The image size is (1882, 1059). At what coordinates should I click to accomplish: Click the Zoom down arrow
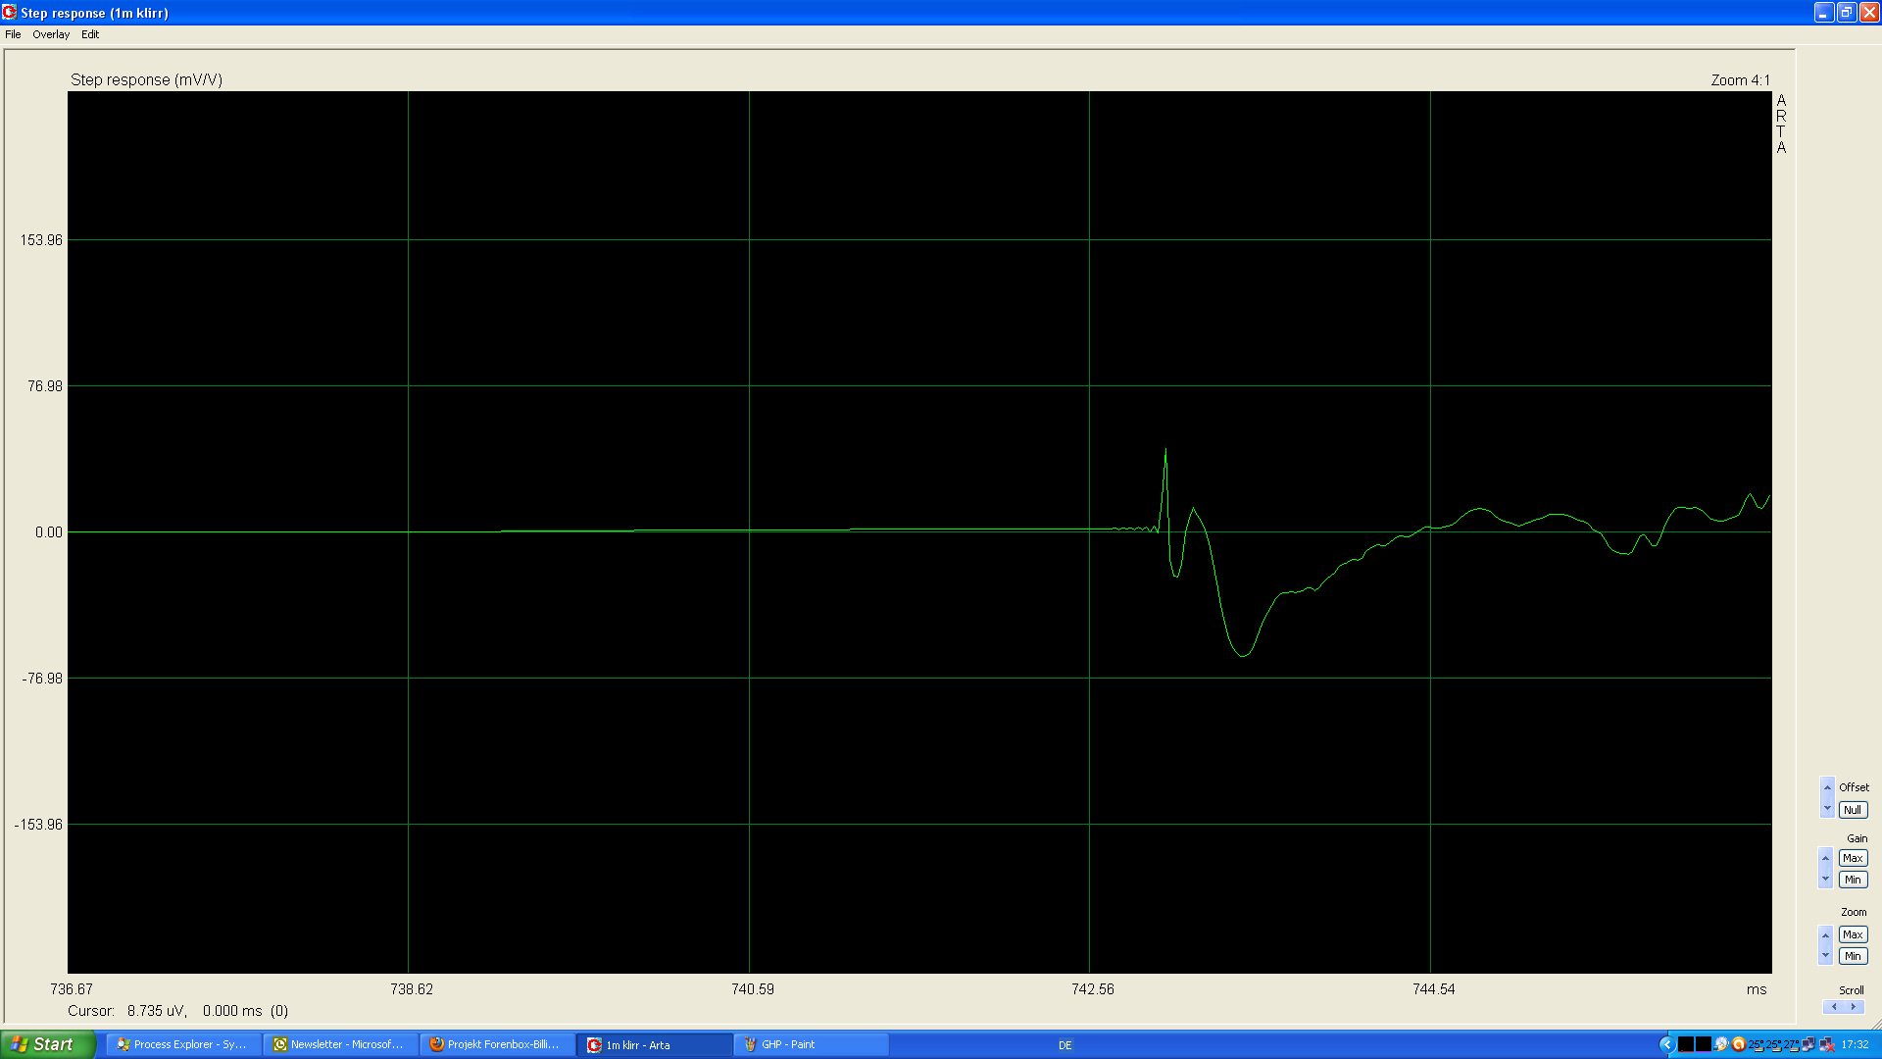(x=1825, y=955)
